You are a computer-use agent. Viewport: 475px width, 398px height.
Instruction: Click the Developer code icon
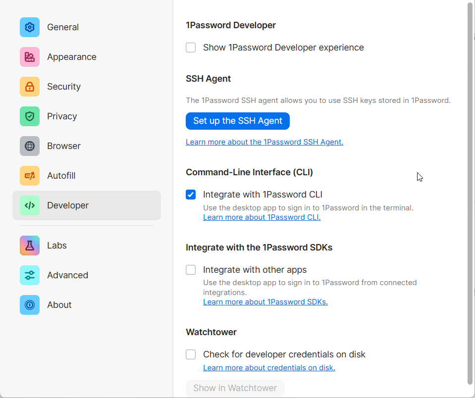30,205
